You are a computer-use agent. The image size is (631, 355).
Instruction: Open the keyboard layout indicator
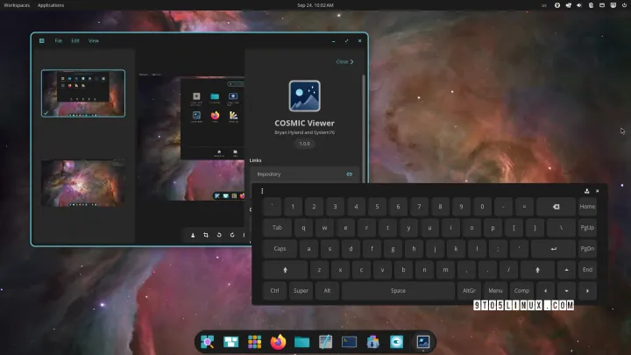(x=544, y=5)
